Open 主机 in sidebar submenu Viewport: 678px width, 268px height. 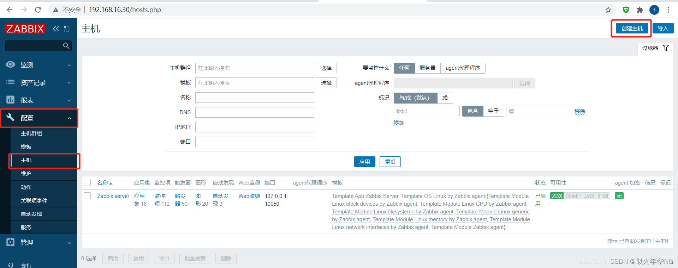(26, 160)
